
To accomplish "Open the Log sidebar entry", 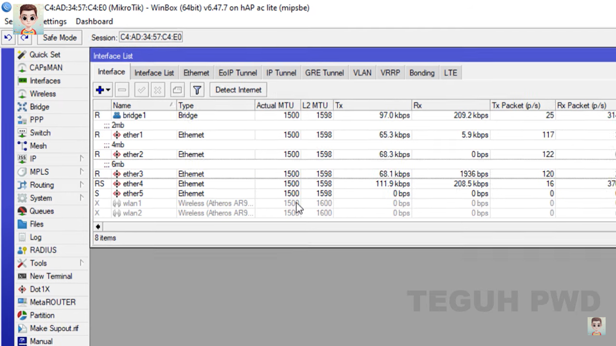I will 35,237.
